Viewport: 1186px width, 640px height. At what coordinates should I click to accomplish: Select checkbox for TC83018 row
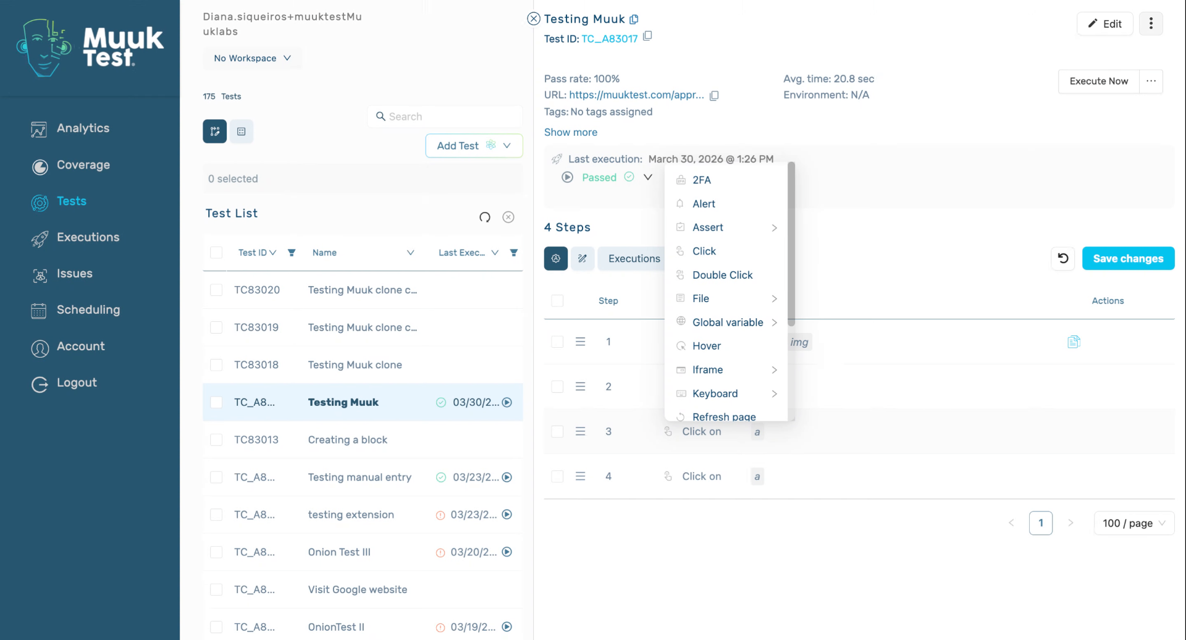[216, 365]
